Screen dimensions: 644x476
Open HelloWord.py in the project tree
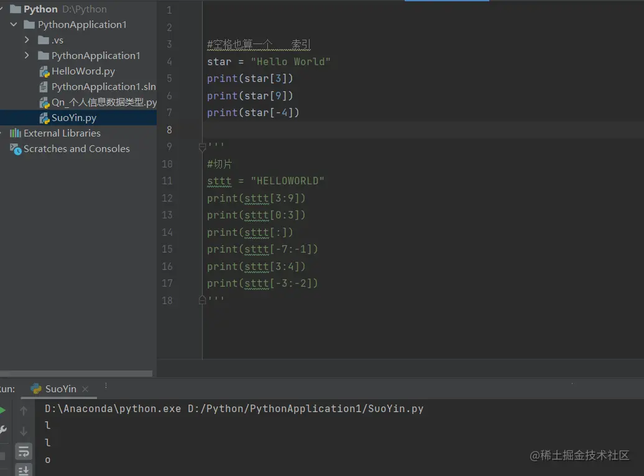click(83, 71)
